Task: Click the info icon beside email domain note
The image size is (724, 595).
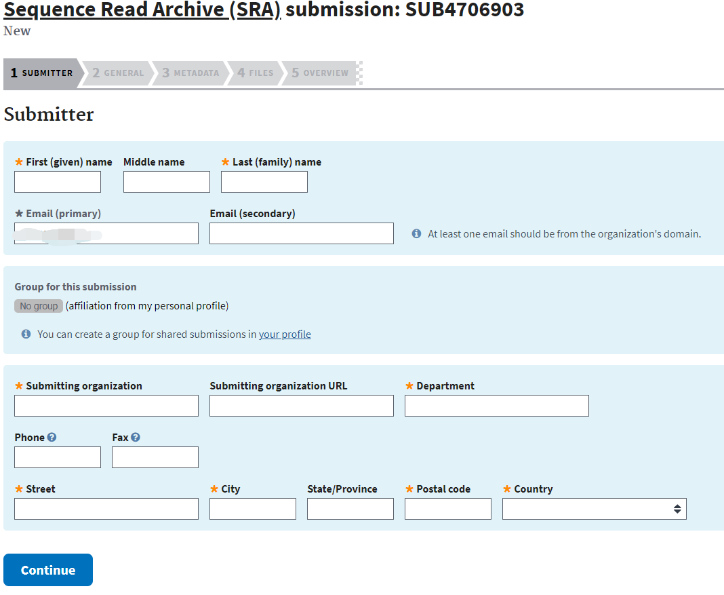Action: (x=416, y=234)
